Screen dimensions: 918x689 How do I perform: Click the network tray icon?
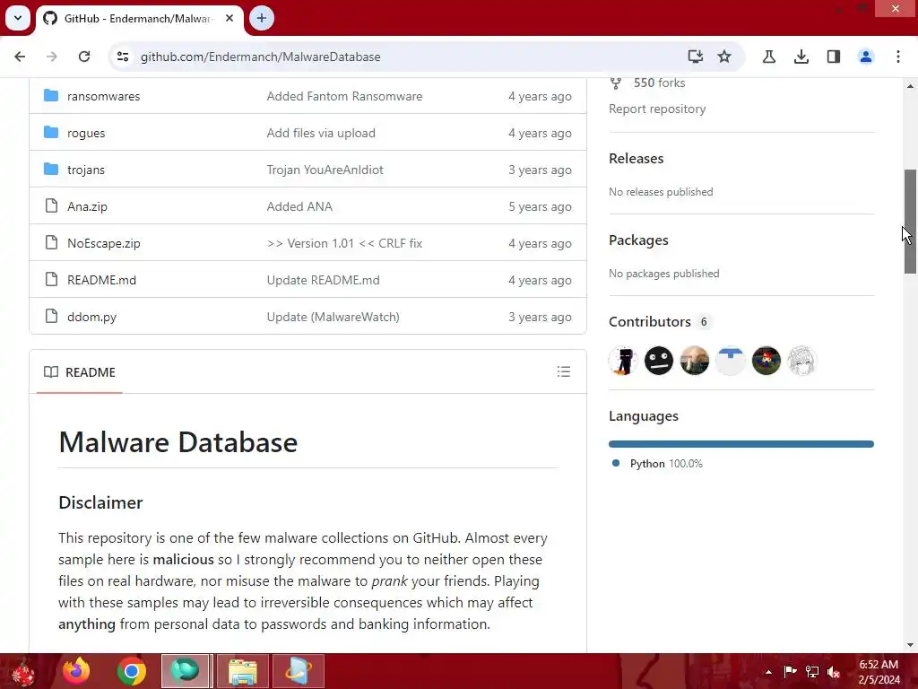click(812, 671)
